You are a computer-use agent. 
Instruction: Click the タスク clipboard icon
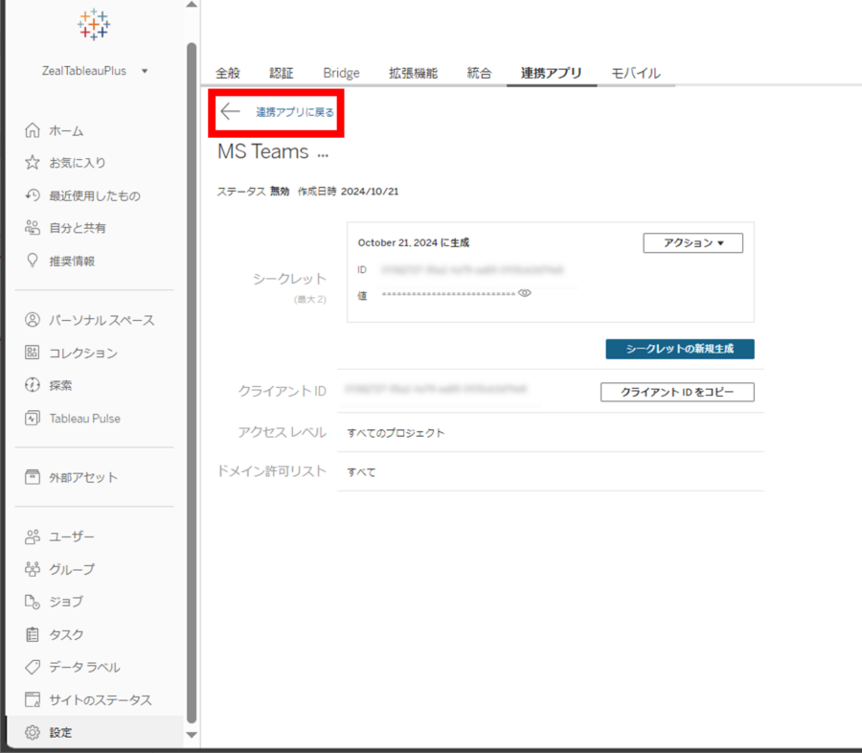pyautogui.click(x=33, y=634)
